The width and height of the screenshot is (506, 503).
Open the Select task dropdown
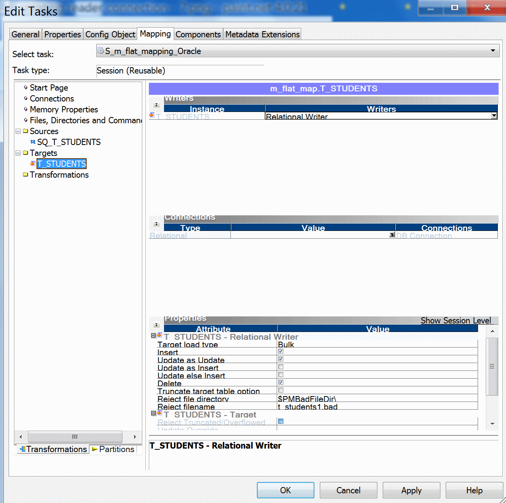coord(493,50)
